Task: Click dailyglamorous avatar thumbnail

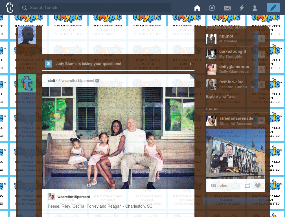Action: click(211, 70)
